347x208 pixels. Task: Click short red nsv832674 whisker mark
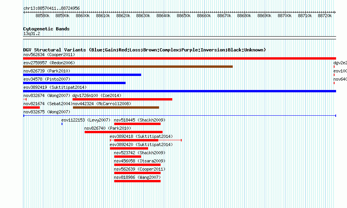coord(25,99)
